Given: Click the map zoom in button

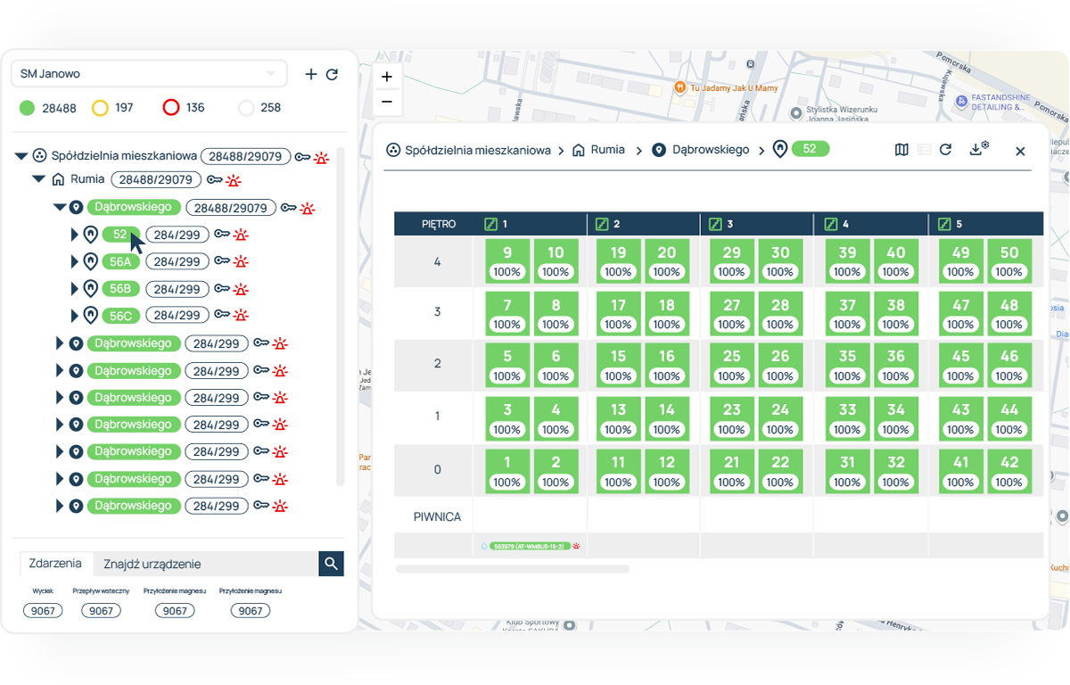Looking at the screenshot, I should [x=387, y=78].
